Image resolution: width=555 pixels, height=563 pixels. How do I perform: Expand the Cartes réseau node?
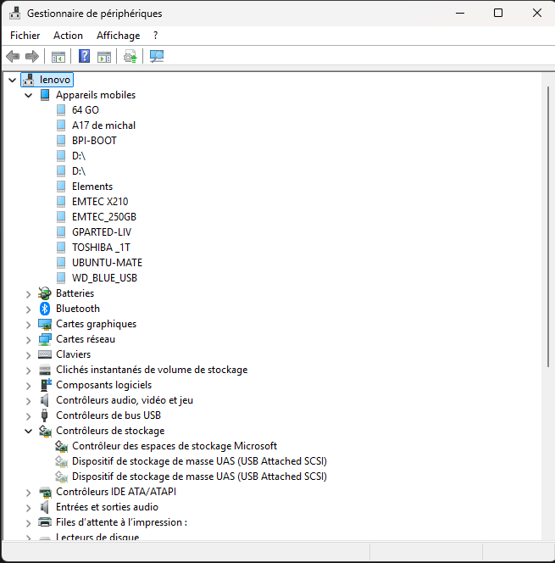click(x=29, y=340)
